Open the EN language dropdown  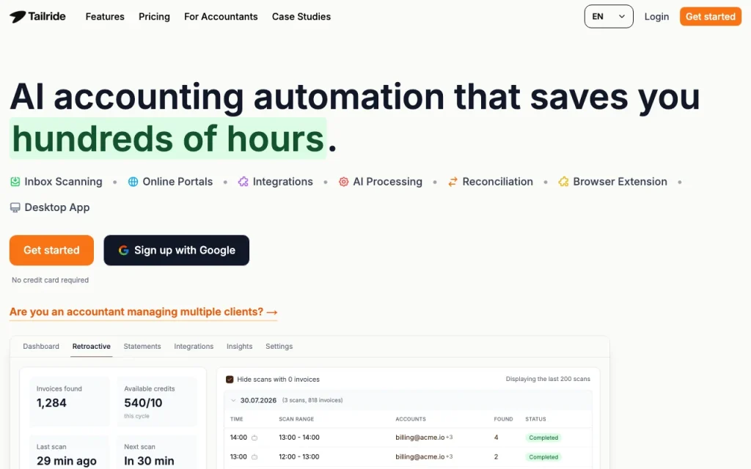[609, 16]
